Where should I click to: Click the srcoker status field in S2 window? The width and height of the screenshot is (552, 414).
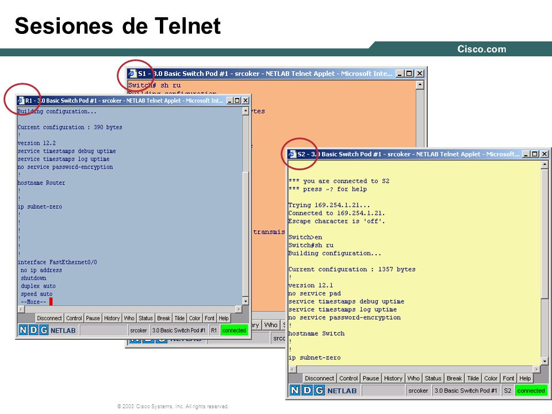(x=418, y=390)
